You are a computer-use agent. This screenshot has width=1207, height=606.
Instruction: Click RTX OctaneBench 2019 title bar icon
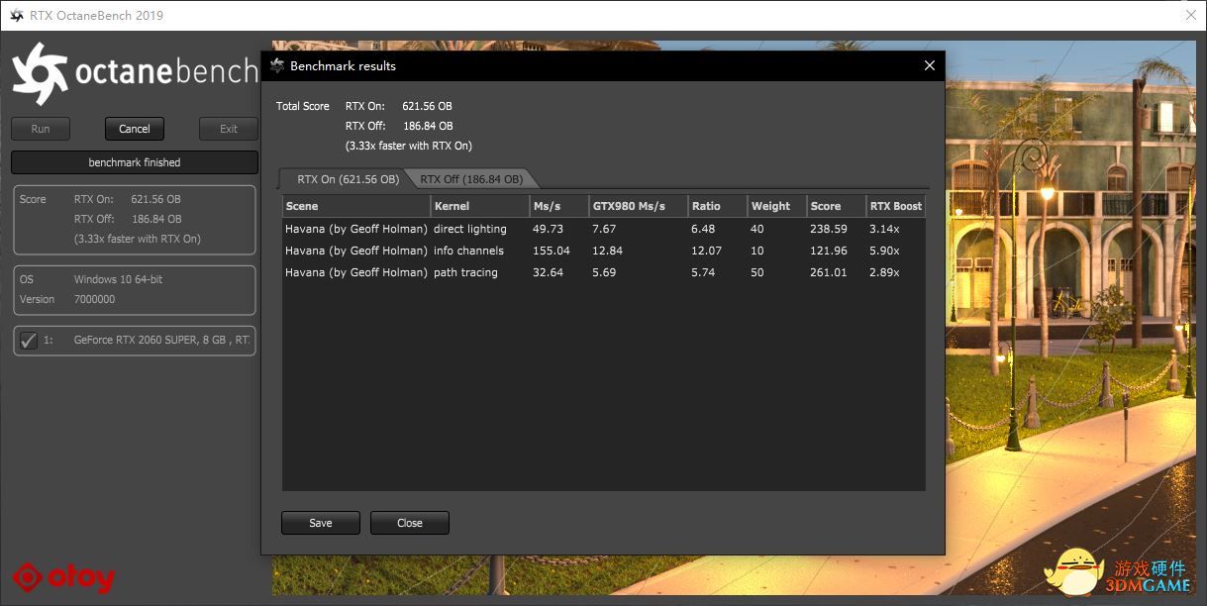16,15
